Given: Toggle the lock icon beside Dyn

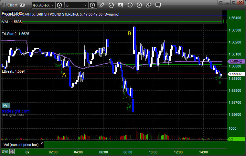Looking at the screenshot, I should pos(12,151).
